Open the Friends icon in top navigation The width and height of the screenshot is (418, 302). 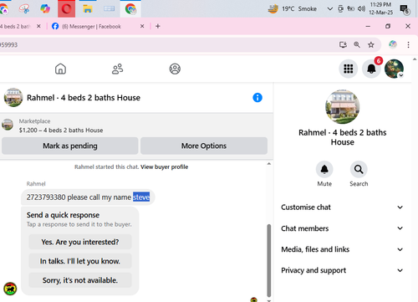click(x=117, y=69)
